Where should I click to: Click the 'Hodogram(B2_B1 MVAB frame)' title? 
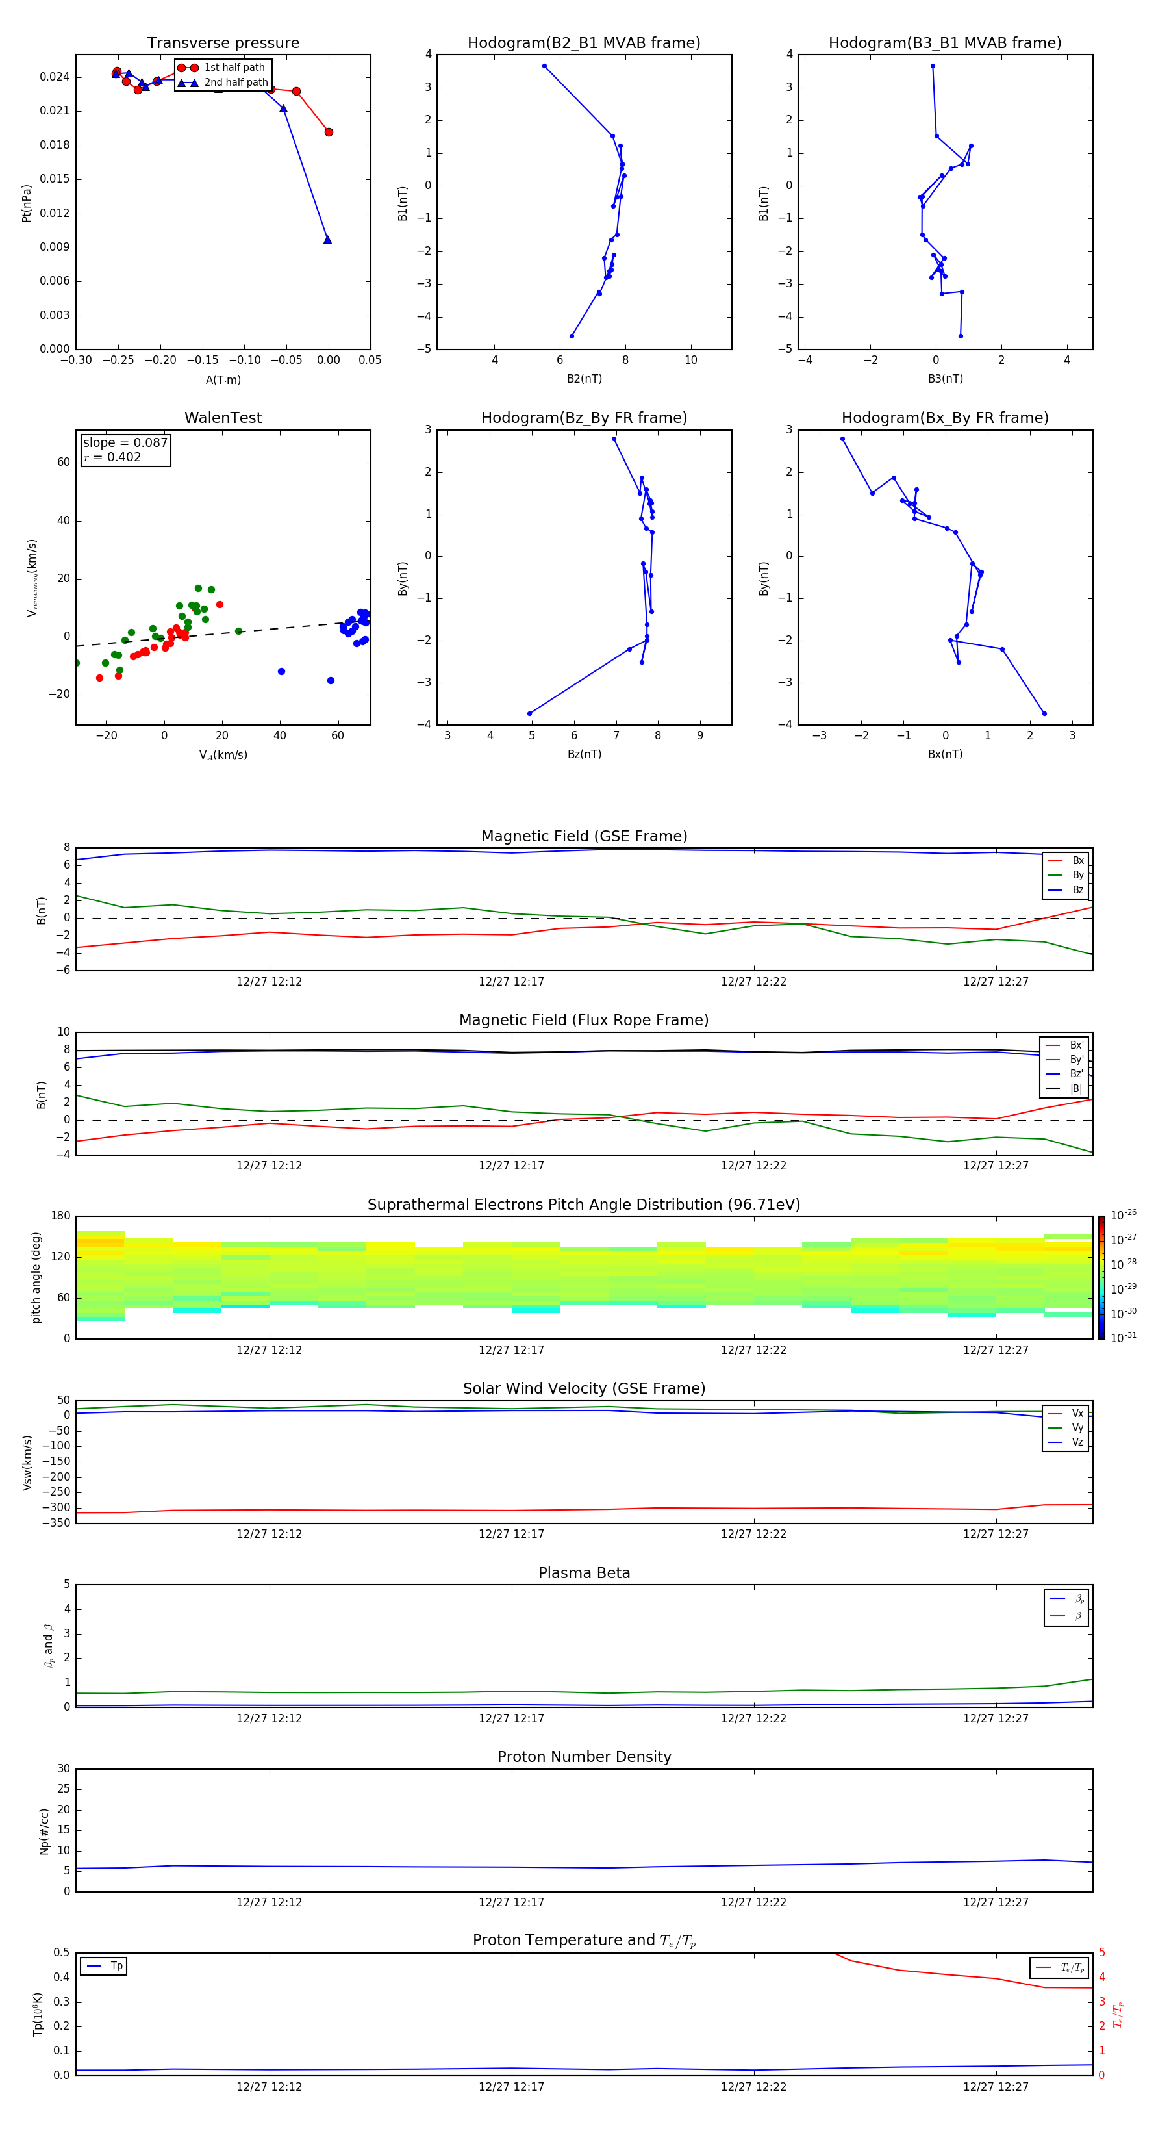click(x=584, y=44)
